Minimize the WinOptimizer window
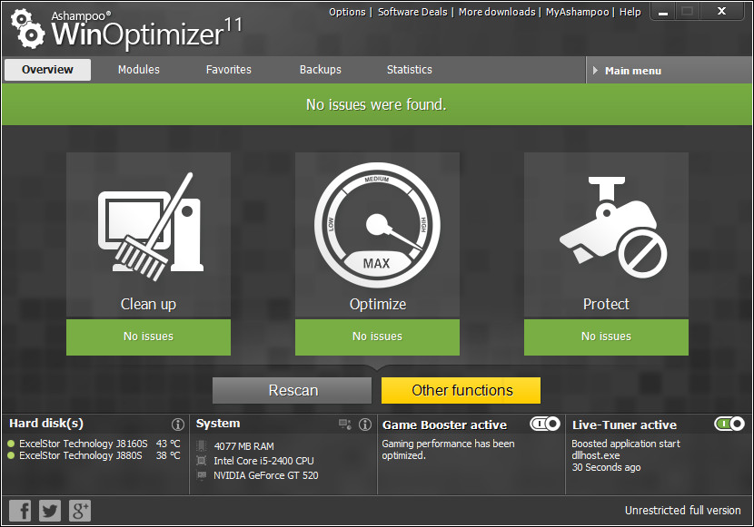 coord(663,12)
